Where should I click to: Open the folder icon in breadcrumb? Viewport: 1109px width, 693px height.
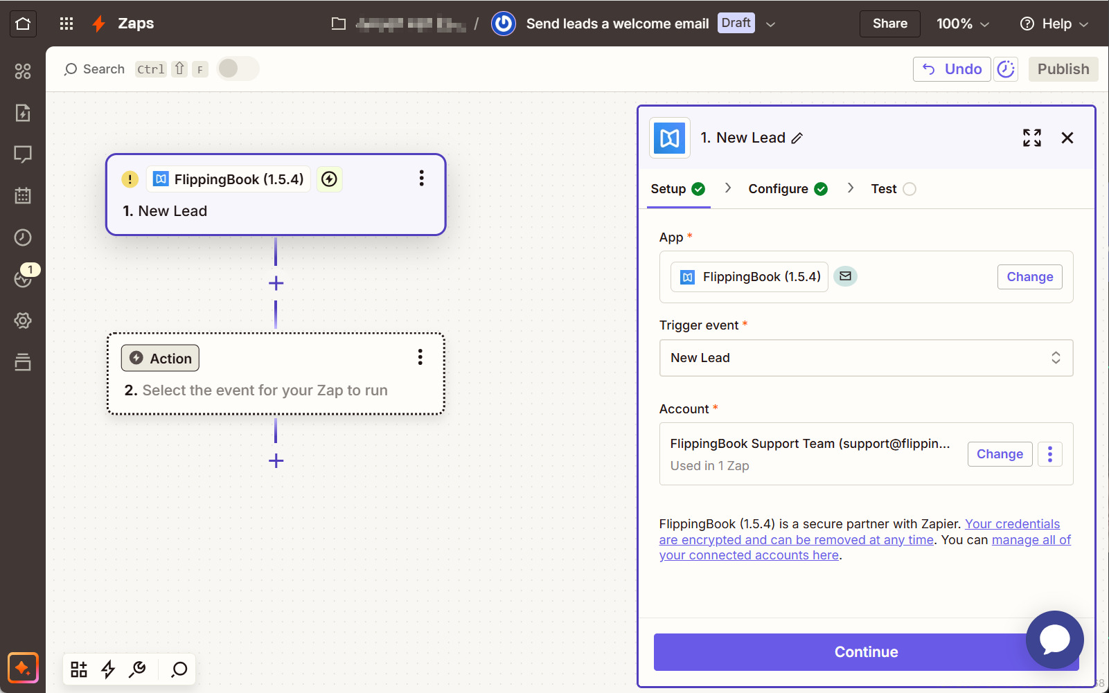339,24
